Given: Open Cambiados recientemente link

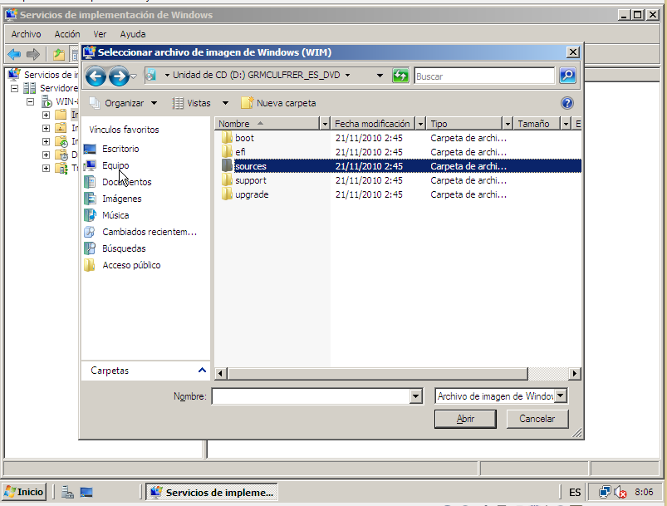Looking at the screenshot, I should pyautogui.click(x=149, y=232).
